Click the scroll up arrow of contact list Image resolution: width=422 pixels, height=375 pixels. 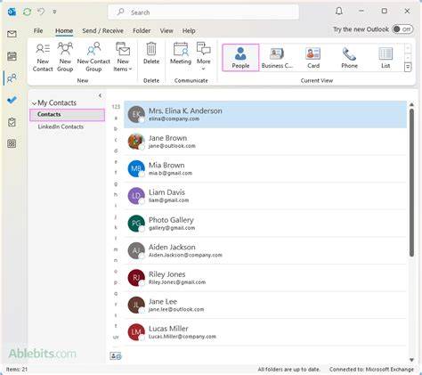pyautogui.click(x=411, y=104)
